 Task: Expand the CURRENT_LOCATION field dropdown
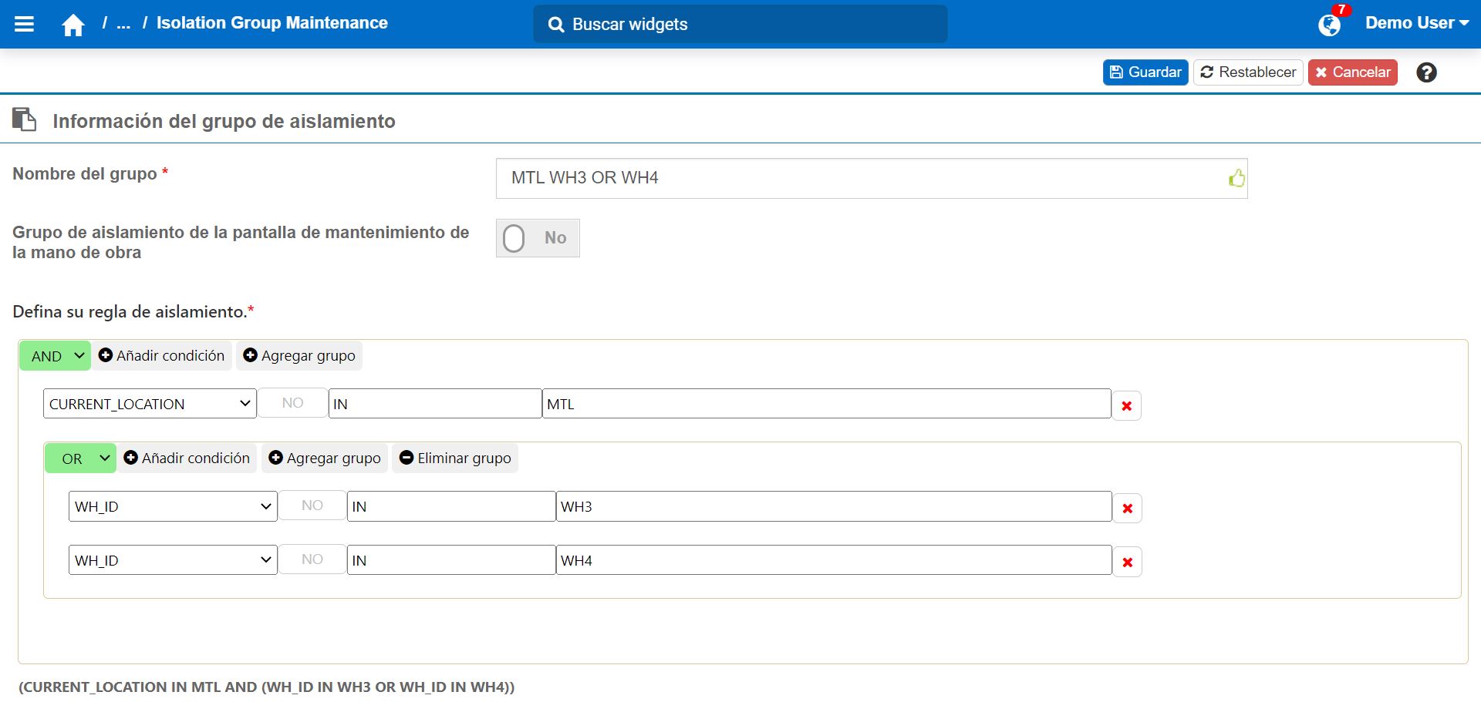pos(150,404)
